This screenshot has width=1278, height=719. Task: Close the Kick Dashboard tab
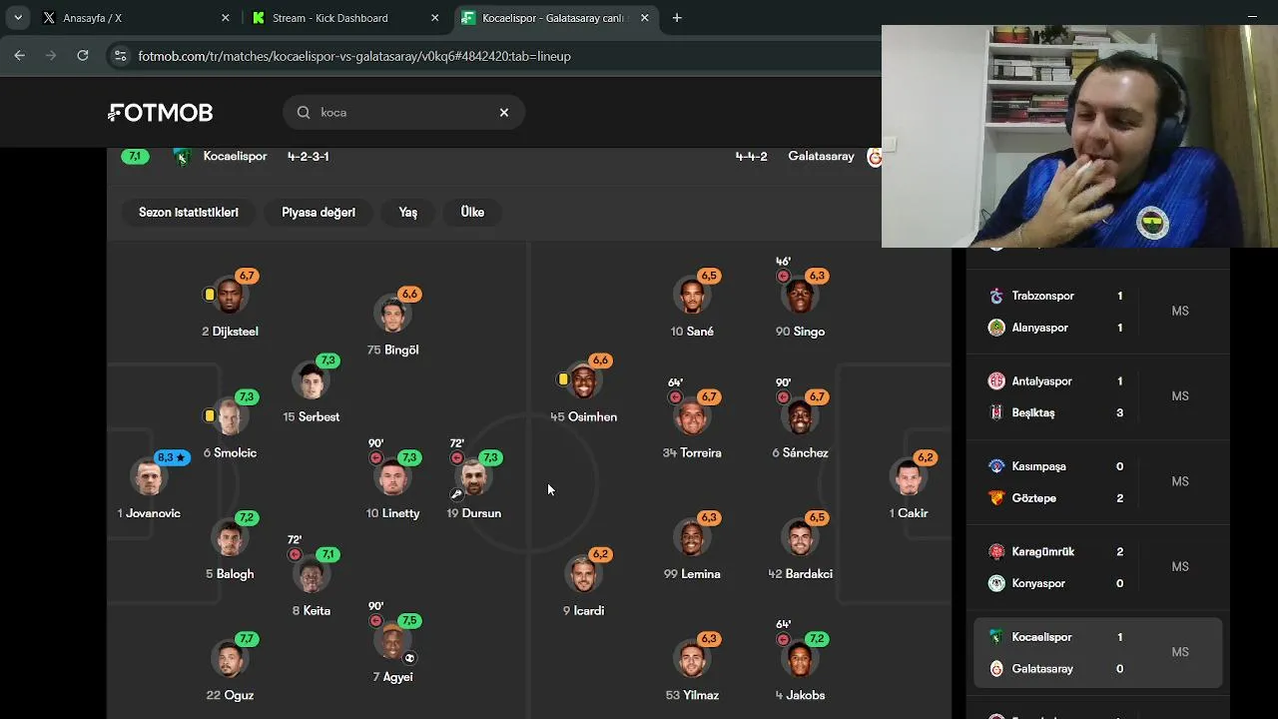(x=434, y=18)
